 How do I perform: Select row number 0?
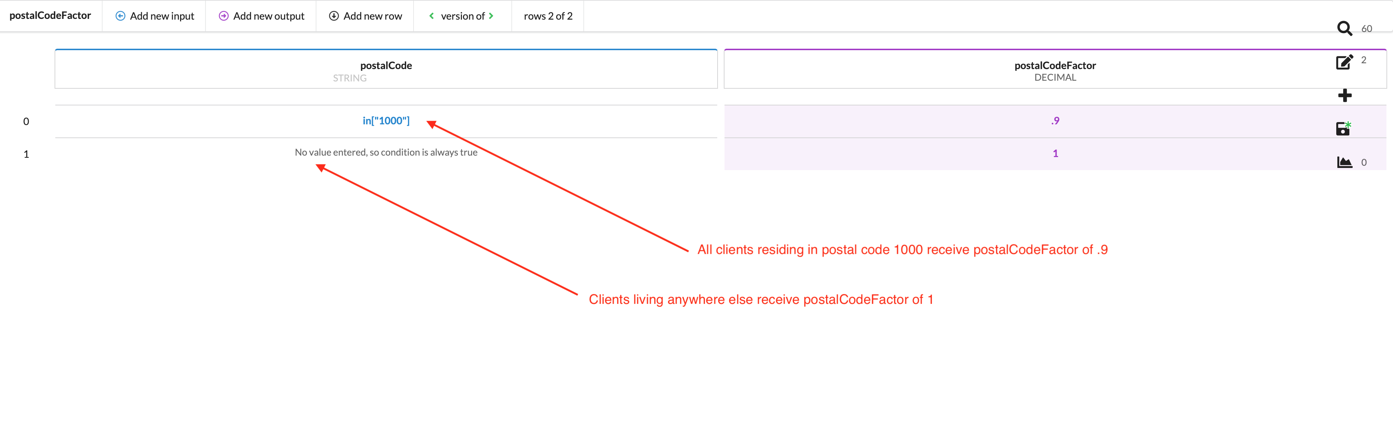coord(26,122)
